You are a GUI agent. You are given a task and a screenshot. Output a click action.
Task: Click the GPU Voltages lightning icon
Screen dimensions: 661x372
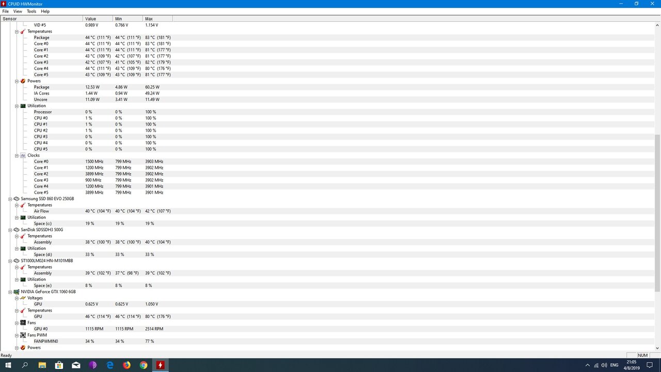(x=23, y=298)
